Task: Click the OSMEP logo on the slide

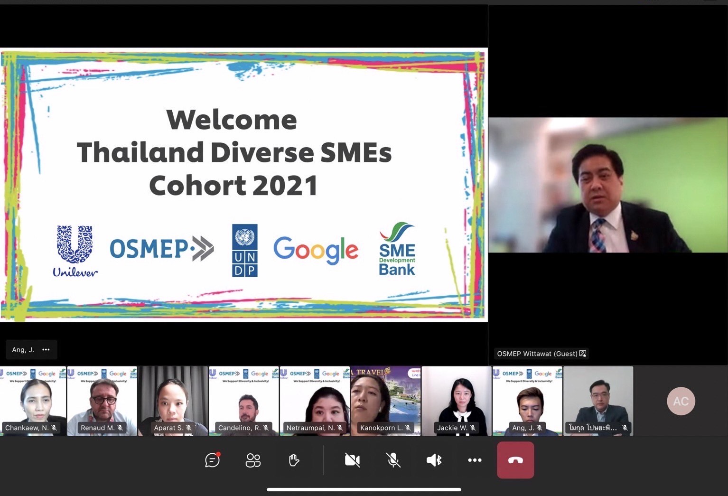Action: (162, 249)
